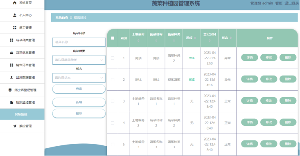Open 销售订单管理 in the sidebar
Screen dimensions: 300x156
(22, 65)
